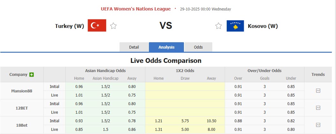Viewport: 336px width, 134px height.
Task: Open the 18Bet trends chart icon
Action: tap(318, 125)
